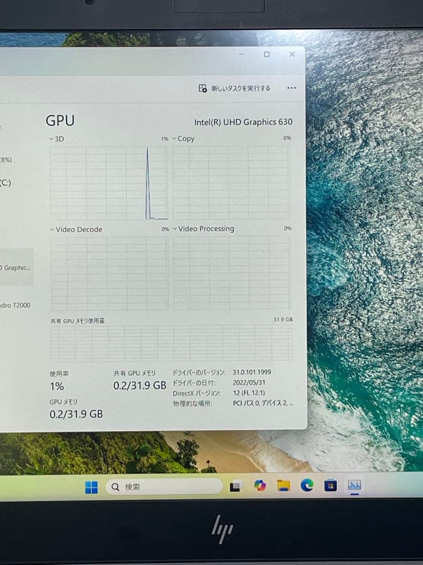This screenshot has width=423, height=565.
Task: Collapse the Video Decode graph section
Action: [x=52, y=229]
